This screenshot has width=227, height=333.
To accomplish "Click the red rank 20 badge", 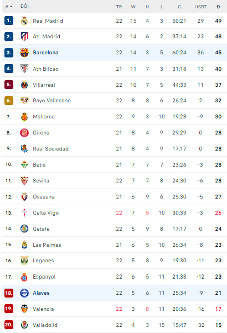I will (x=9, y=325).
